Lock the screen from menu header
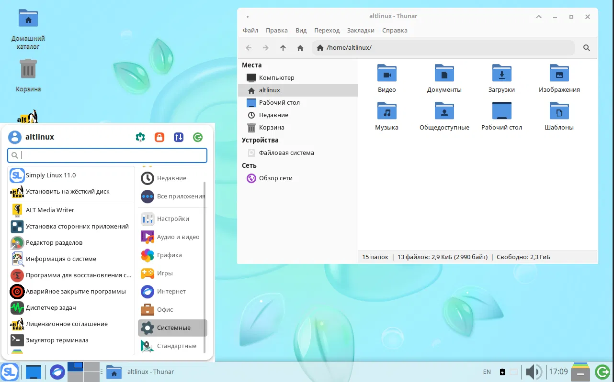 coord(159,137)
